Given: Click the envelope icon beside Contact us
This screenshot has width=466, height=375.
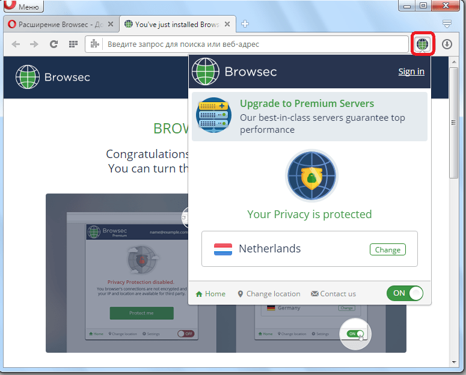Looking at the screenshot, I should click(314, 294).
